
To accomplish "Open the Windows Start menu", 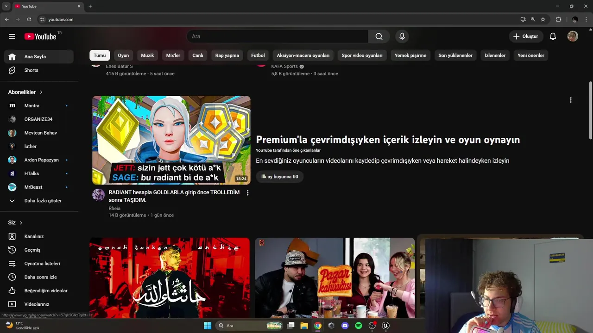I will pyautogui.click(x=207, y=326).
